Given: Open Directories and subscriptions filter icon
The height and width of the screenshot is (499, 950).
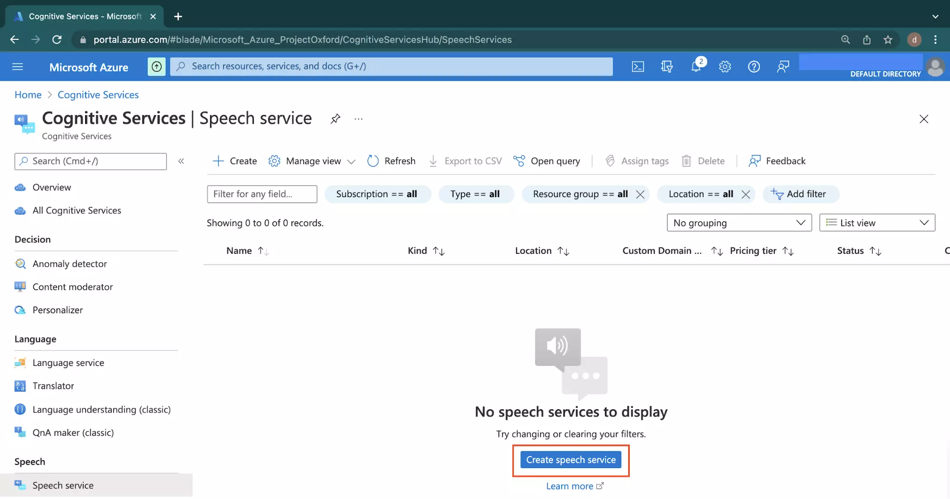Looking at the screenshot, I should [x=667, y=67].
